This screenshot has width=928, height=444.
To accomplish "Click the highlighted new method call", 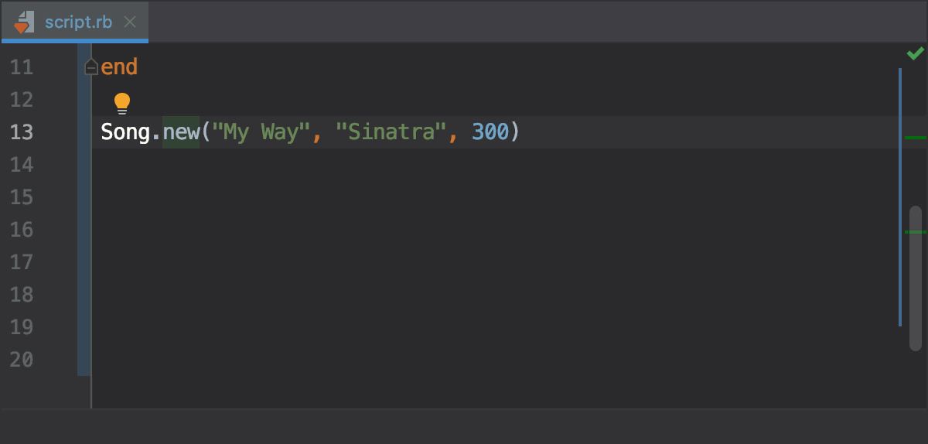I will [x=181, y=132].
